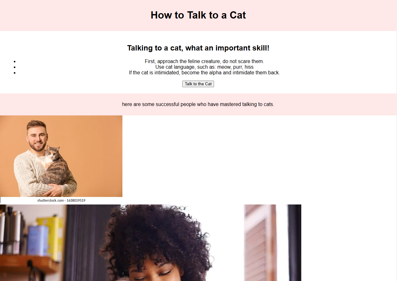Viewport: 397px width, 281px height.
Task: Click the successful people paragraph text
Action: (x=198, y=104)
